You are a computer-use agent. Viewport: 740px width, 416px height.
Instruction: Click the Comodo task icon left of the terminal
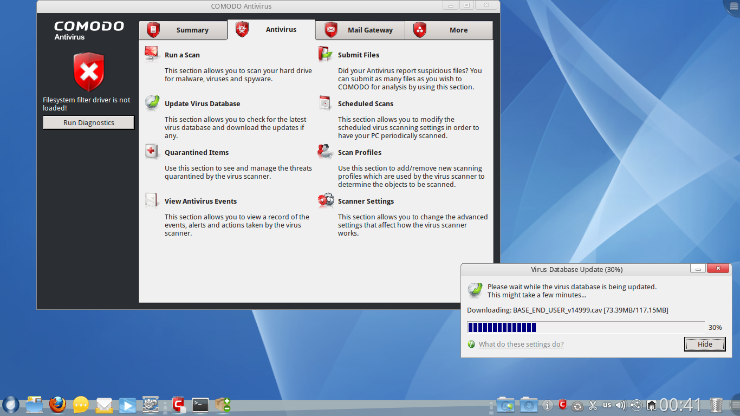pyautogui.click(x=178, y=404)
